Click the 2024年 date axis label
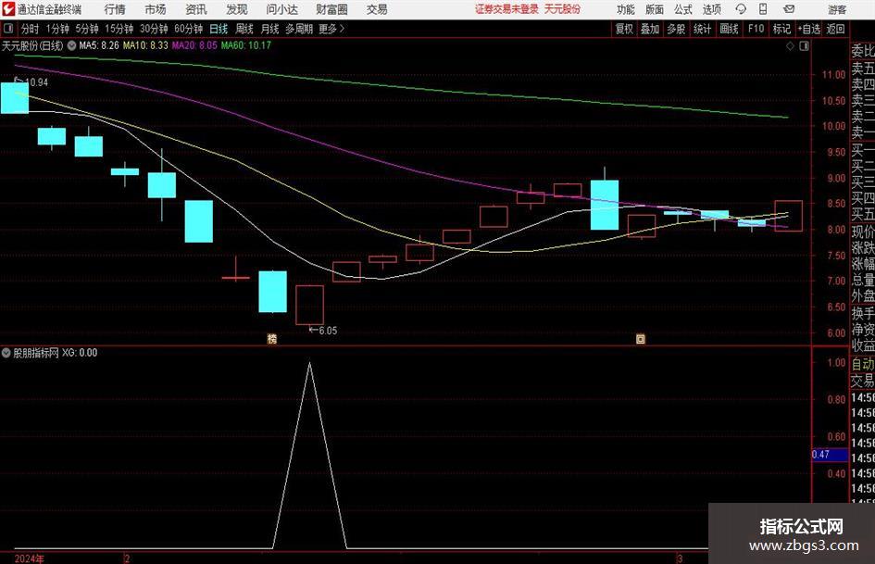Image resolution: width=875 pixels, height=564 pixels. (x=29, y=558)
